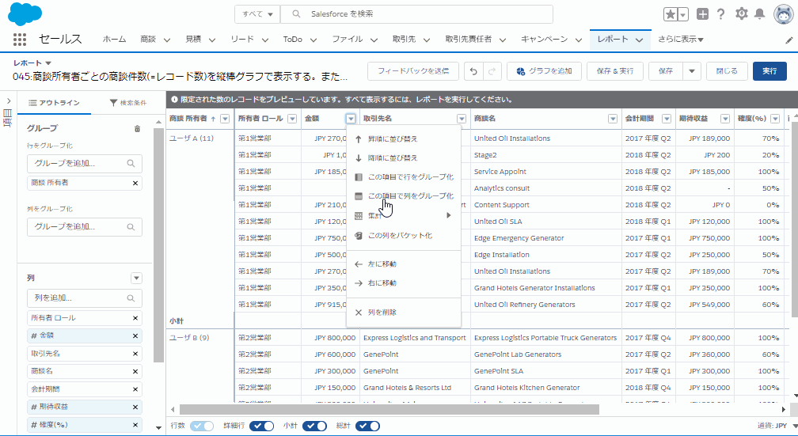Open the help question mark icon
Screen dimensions: 798x436
tap(720, 14)
